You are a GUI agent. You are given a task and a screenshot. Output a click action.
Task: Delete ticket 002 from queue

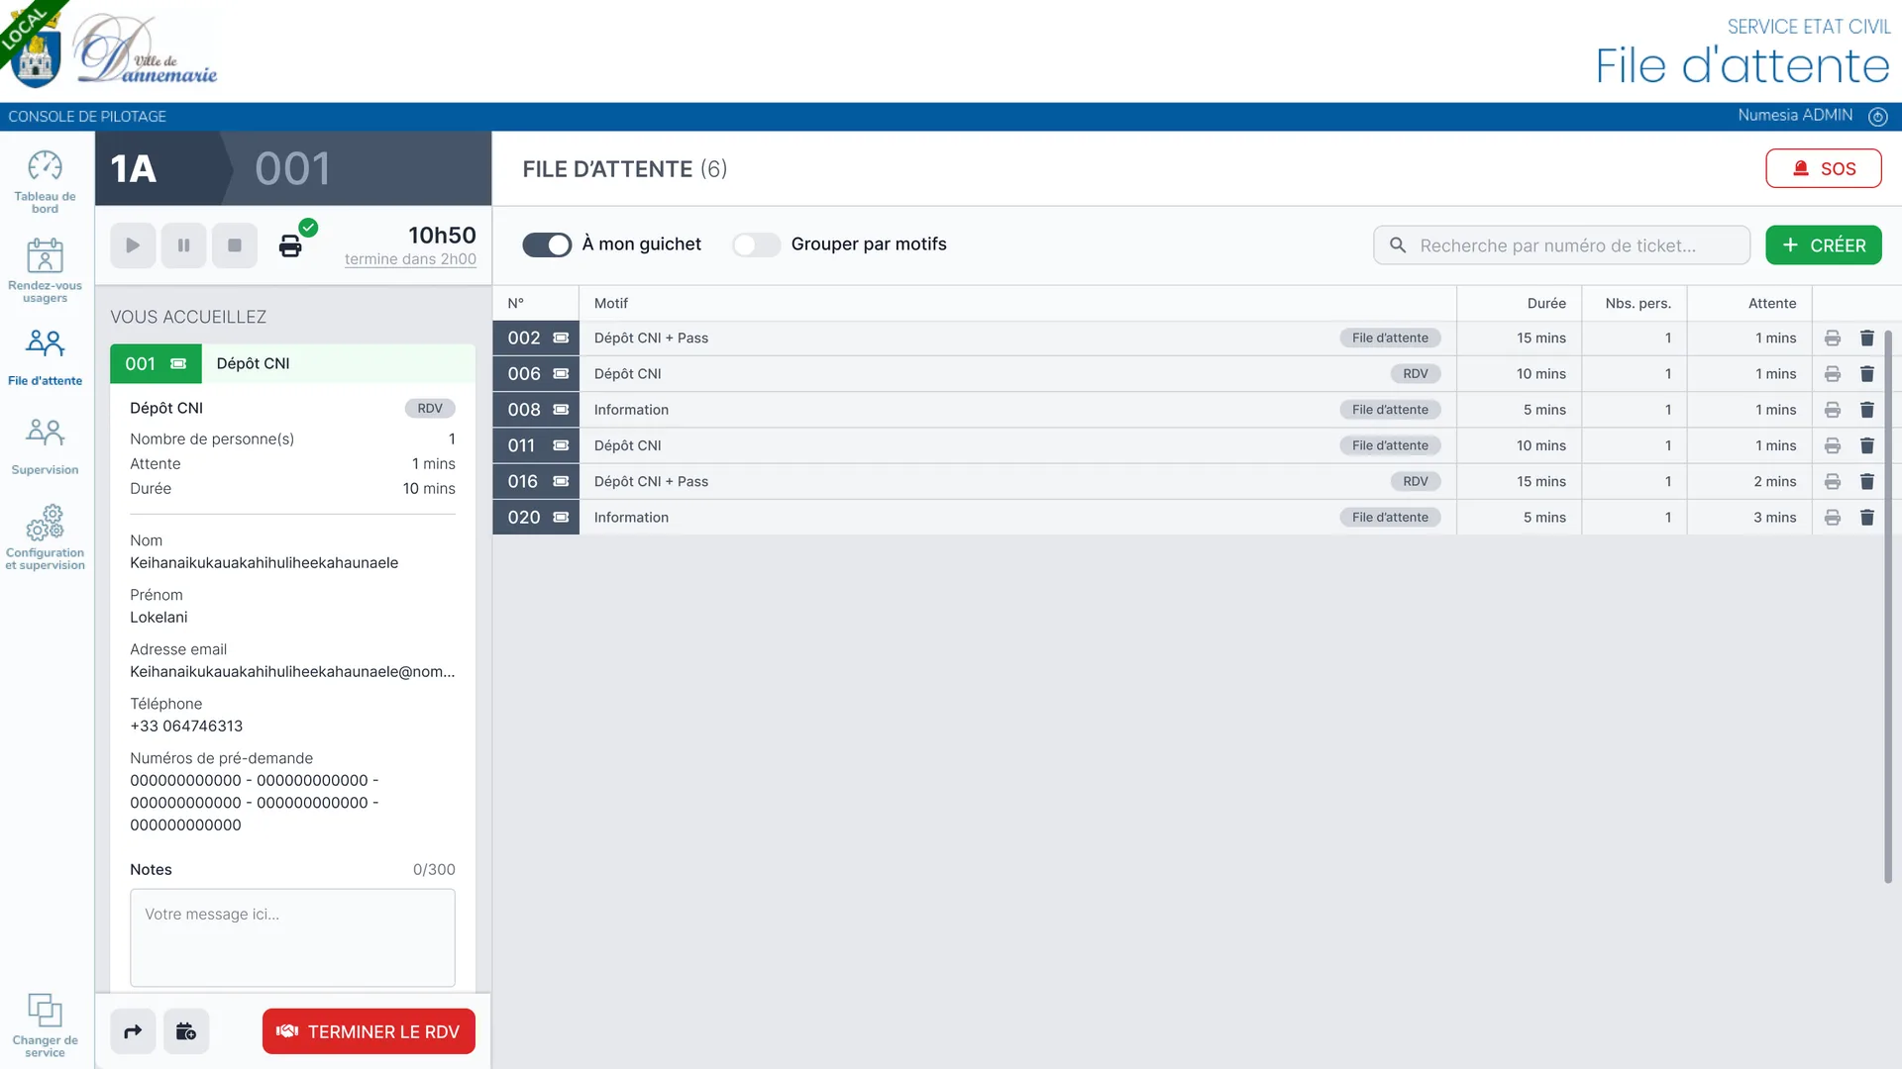point(1867,339)
